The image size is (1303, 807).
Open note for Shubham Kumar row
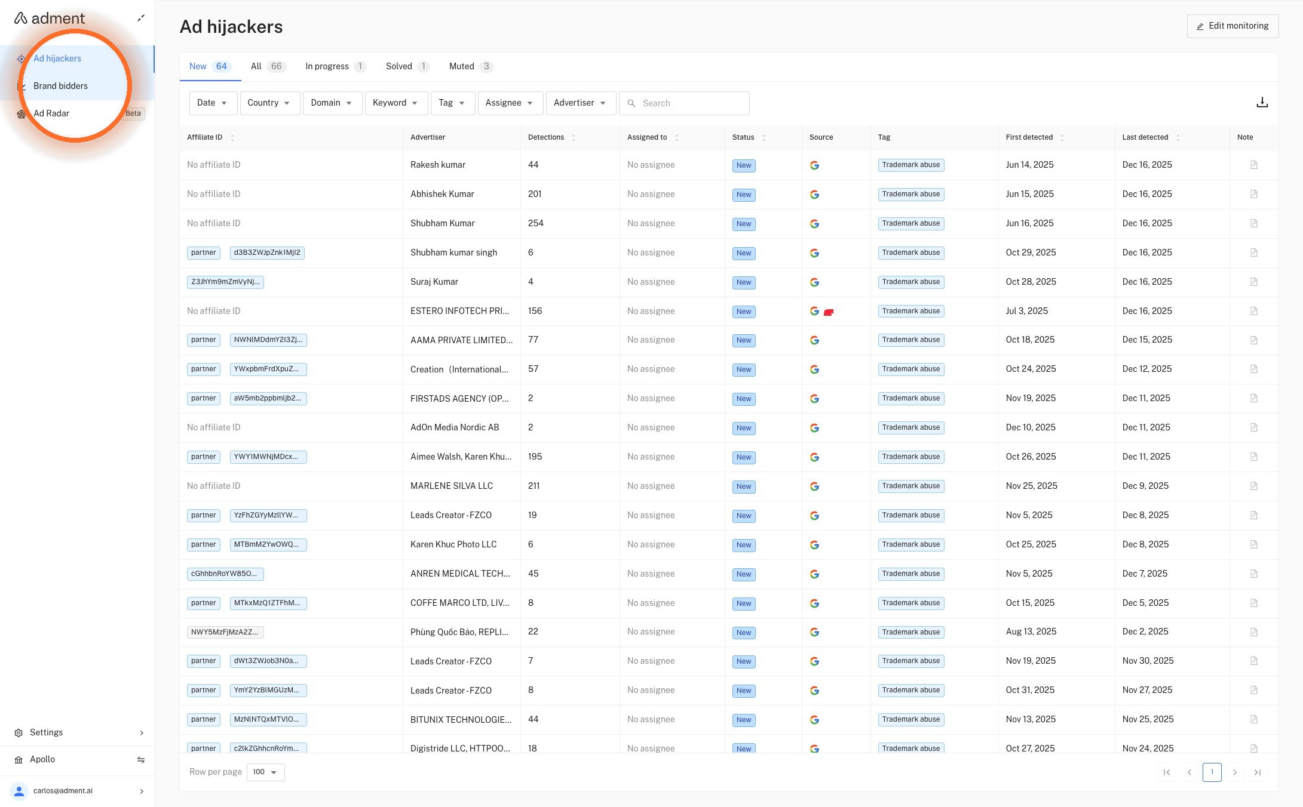click(1254, 224)
